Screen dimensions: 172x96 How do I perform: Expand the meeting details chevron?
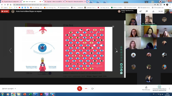click(15, 89)
